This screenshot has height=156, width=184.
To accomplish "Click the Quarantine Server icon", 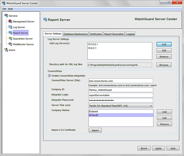I will coord(10,38).
